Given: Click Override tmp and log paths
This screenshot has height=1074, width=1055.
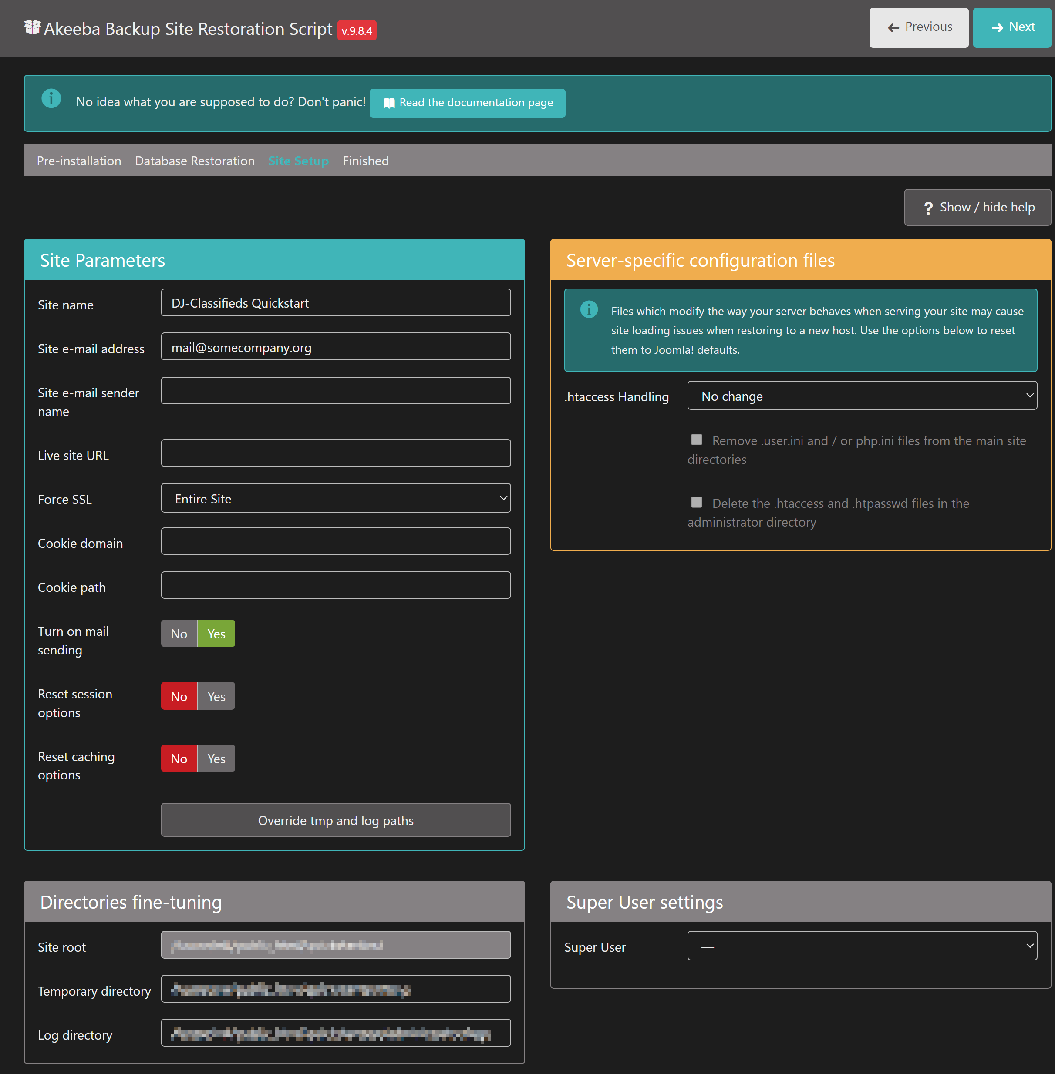Looking at the screenshot, I should (336, 820).
